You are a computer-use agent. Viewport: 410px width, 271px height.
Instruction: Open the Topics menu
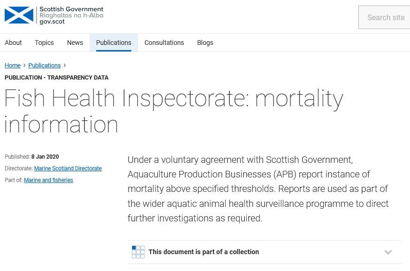[x=44, y=43]
